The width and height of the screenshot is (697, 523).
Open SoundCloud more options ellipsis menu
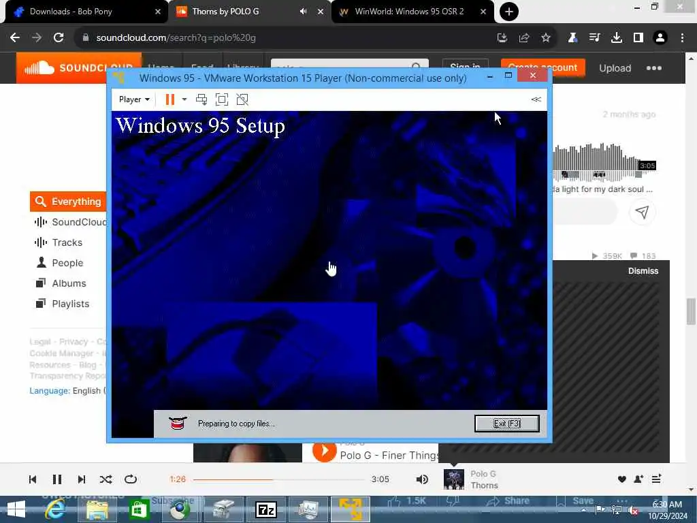click(654, 68)
